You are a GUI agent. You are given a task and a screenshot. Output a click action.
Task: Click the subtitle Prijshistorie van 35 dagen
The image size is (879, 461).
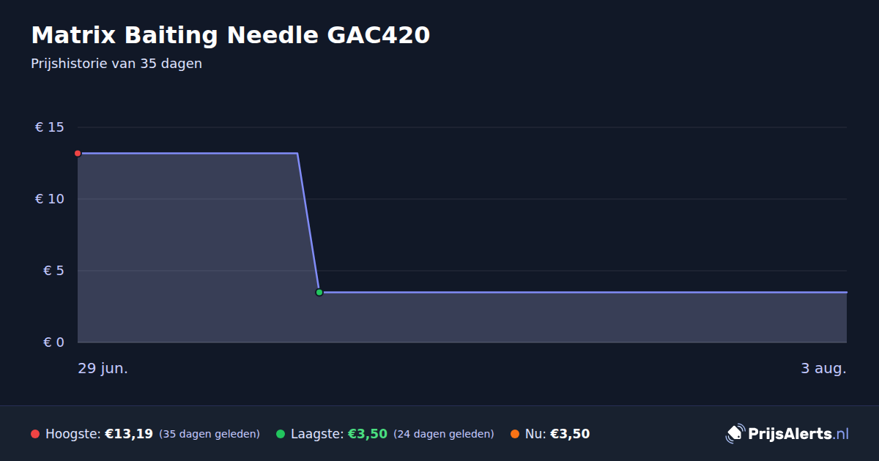point(116,64)
